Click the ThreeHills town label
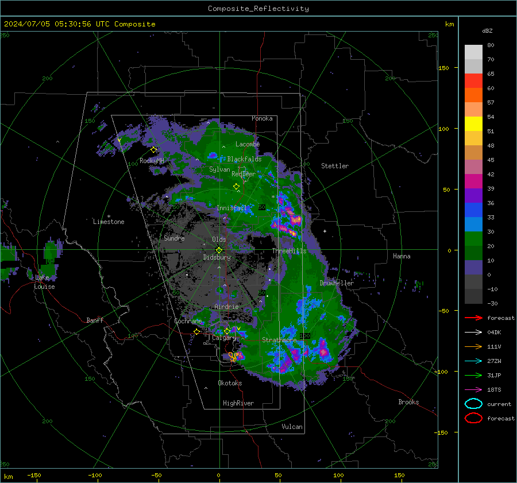Viewport: 517px width, 483px height. click(x=289, y=251)
